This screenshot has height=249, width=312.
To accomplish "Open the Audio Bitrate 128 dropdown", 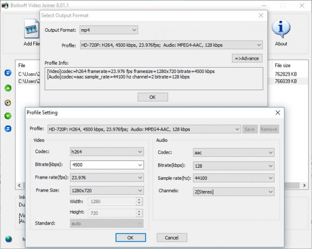I will [x=233, y=166].
